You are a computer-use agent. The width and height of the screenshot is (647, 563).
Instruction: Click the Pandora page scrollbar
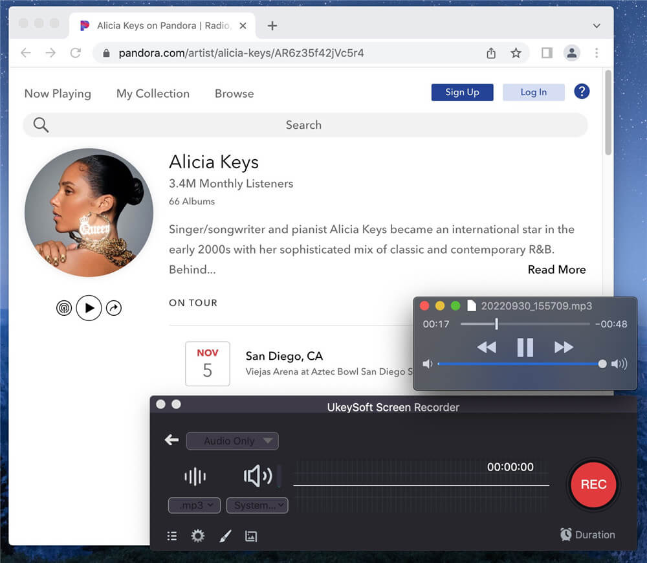click(608, 113)
